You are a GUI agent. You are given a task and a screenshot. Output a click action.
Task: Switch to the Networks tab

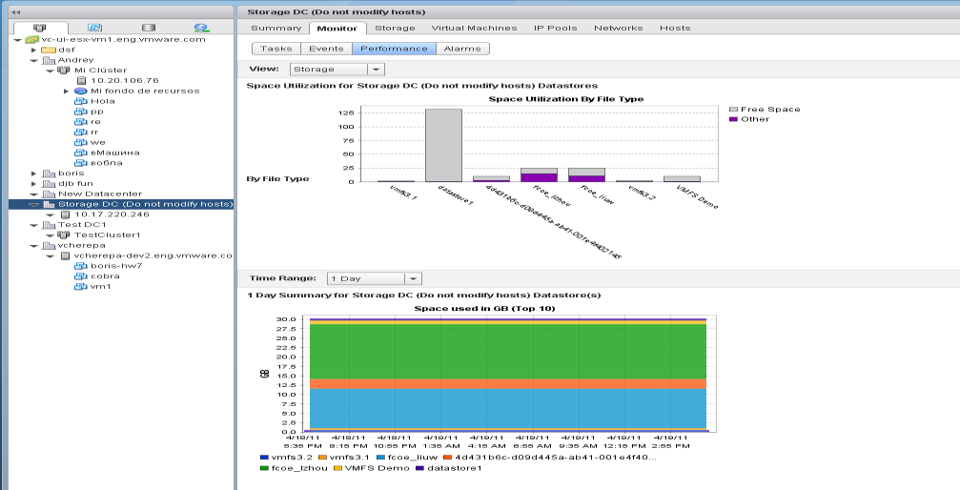coord(619,28)
